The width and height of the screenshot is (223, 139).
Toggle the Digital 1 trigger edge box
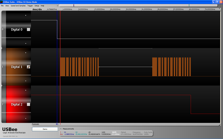point(28,67)
